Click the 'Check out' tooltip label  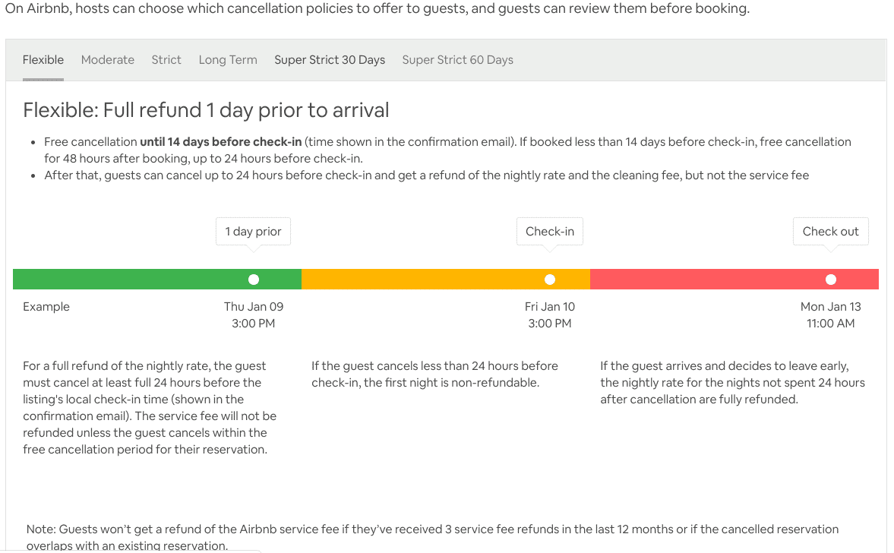pos(830,230)
